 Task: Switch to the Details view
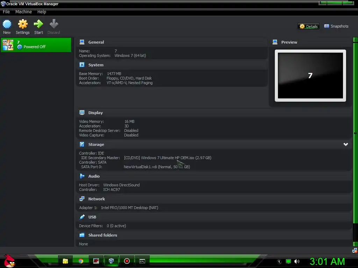(308, 26)
